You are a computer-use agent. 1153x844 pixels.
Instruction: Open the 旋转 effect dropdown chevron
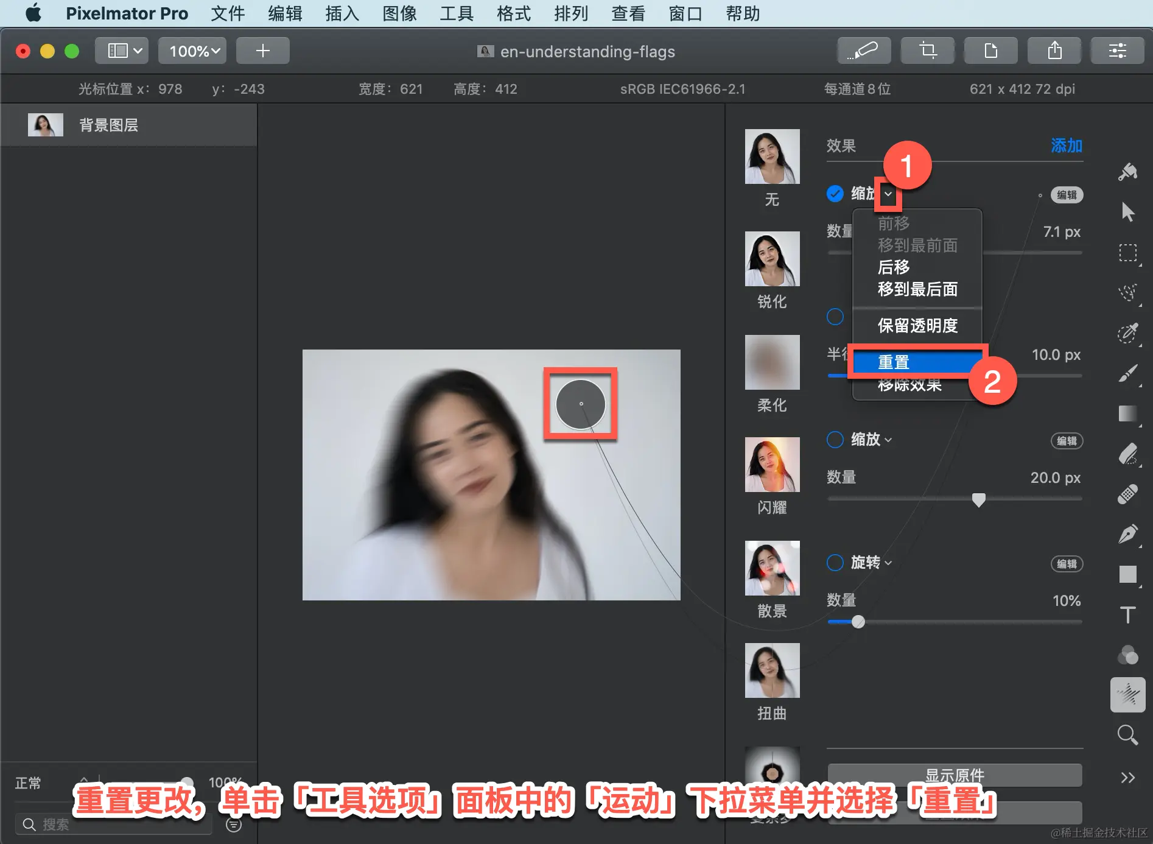click(888, 563)
